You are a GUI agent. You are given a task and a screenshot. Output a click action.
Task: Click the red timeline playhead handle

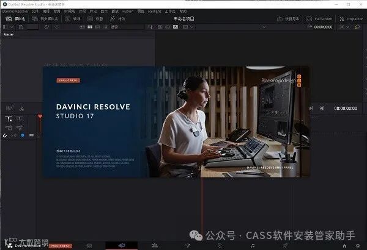(40, 116)
